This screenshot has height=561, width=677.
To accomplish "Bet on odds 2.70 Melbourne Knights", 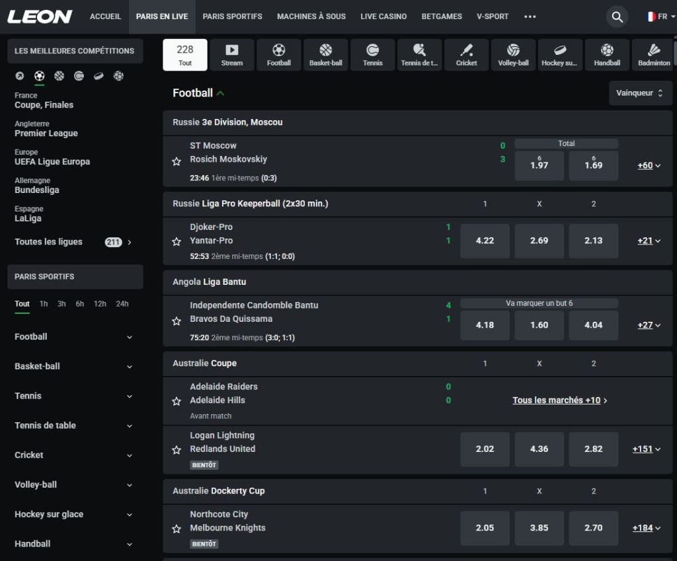I will coord(594,528).
